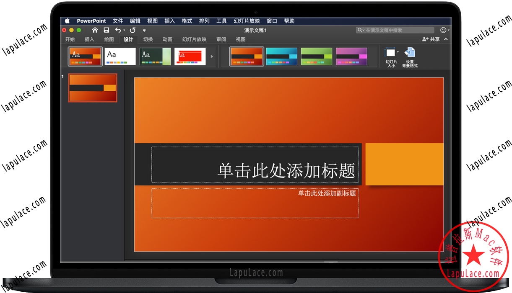The width and height of the screenshot is (512, 293).
Task: Open the Apple menu
Action: [x=67, y=21]
